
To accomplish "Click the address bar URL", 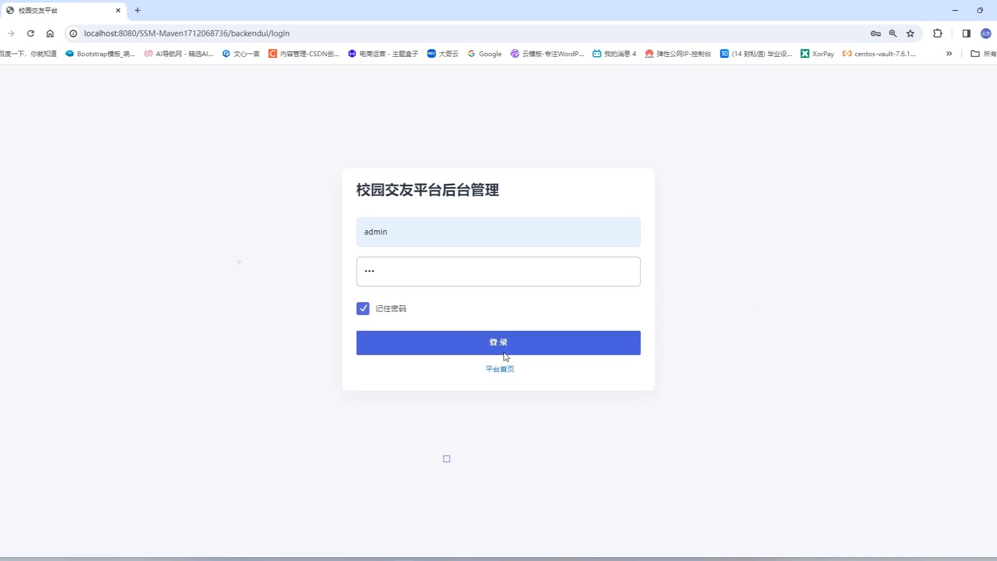I will [186, 34].
